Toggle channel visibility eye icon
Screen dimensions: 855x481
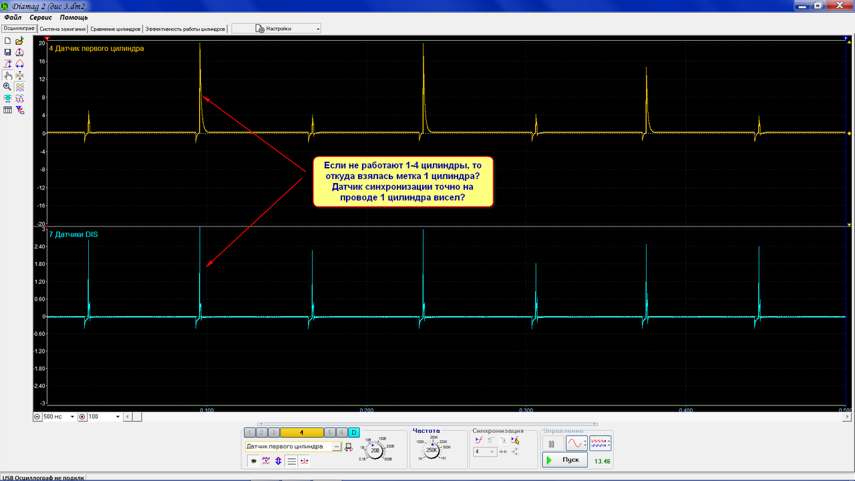[254, 461]
